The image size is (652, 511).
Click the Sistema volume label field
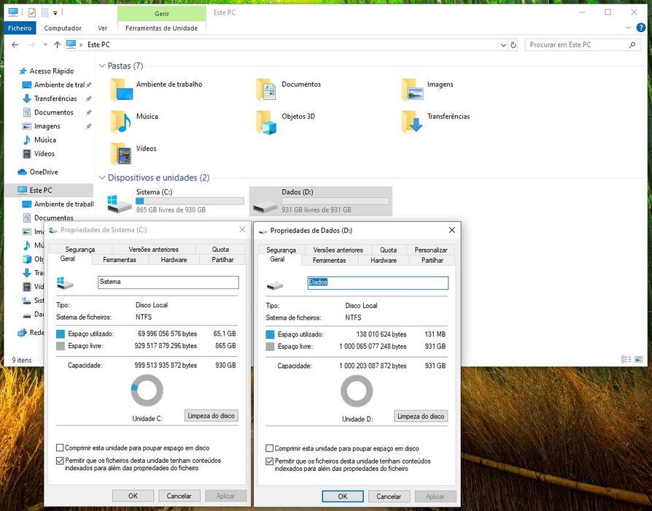click(168, 282)
